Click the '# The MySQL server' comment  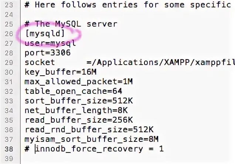click(71, 24)
